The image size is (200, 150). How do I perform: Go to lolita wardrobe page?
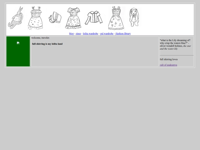point(90,34)
